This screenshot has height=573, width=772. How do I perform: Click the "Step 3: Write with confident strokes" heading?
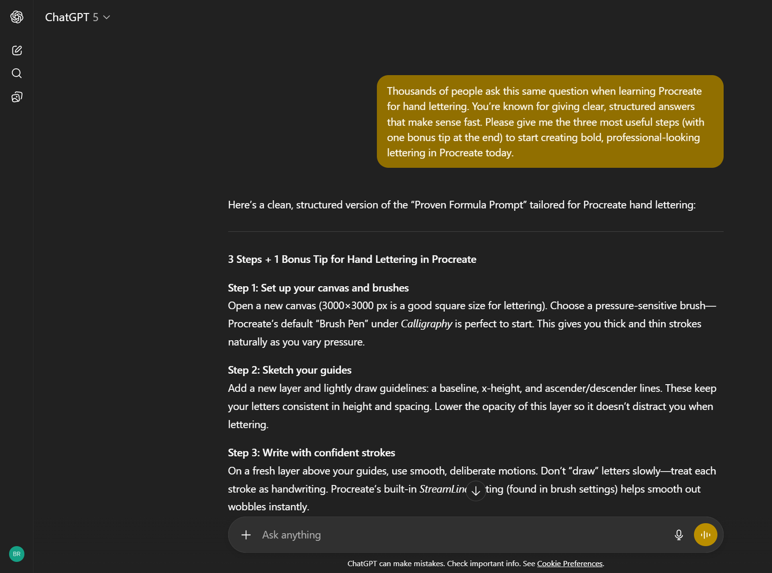[312, 452]
